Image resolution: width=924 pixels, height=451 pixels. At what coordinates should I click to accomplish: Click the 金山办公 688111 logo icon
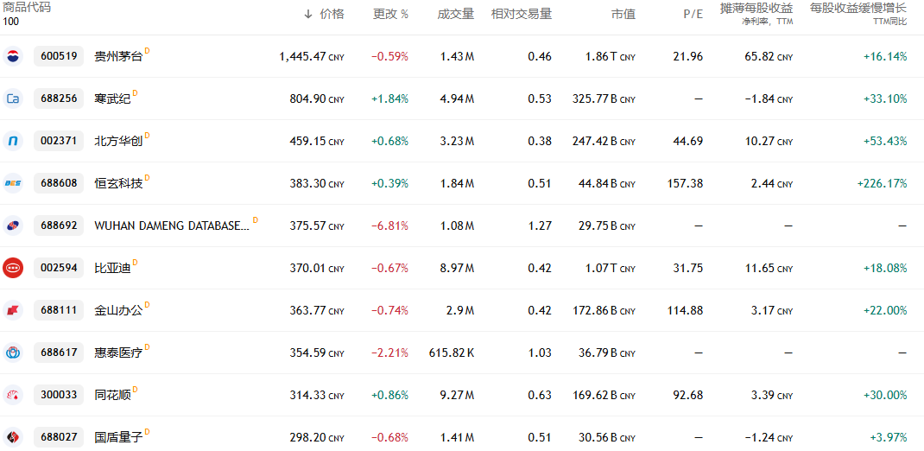tap(12, 310)
